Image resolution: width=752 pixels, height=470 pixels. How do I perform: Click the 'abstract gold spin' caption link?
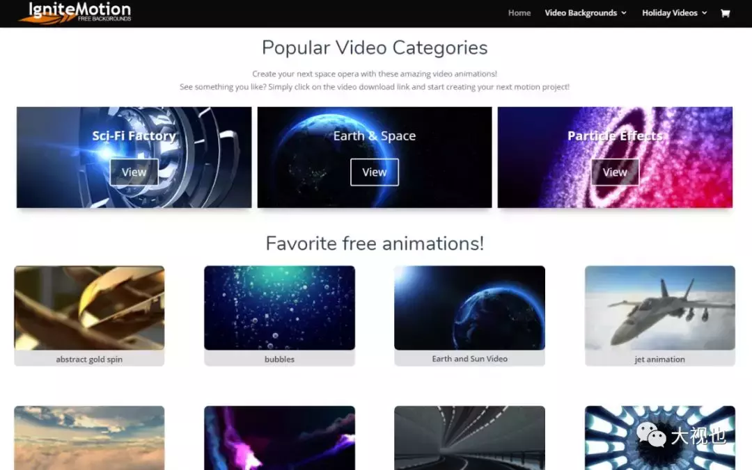pos(89,359)
